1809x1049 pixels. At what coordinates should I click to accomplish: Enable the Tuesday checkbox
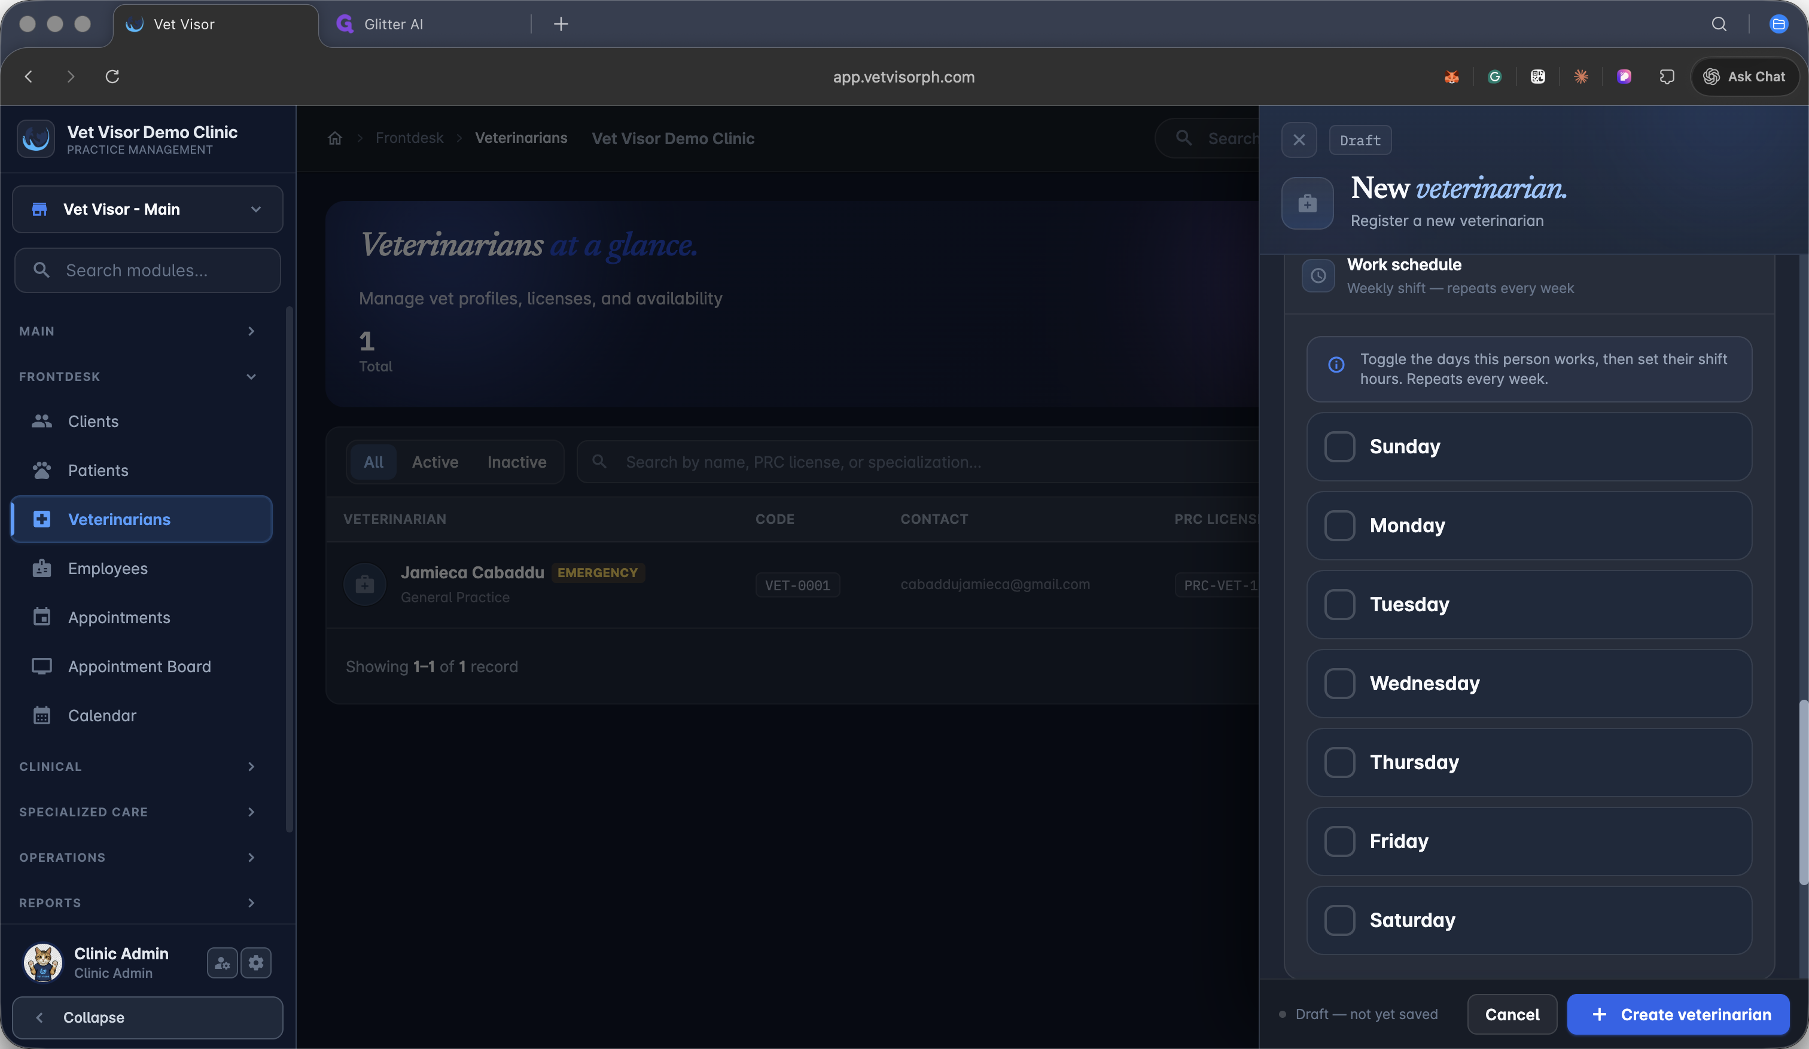click(1339, 605)
